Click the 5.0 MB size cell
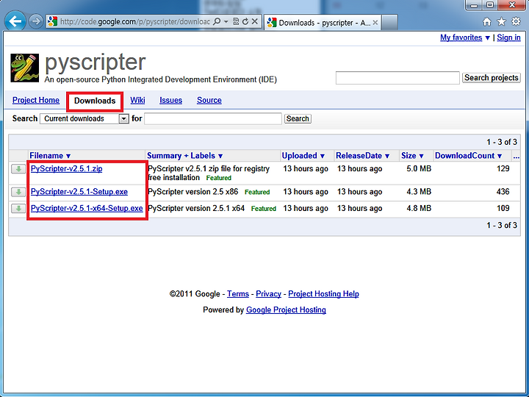 click(x=419, y=169)
